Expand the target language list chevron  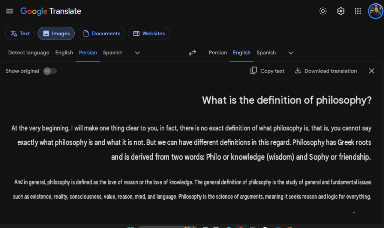[x=291, y=53]
